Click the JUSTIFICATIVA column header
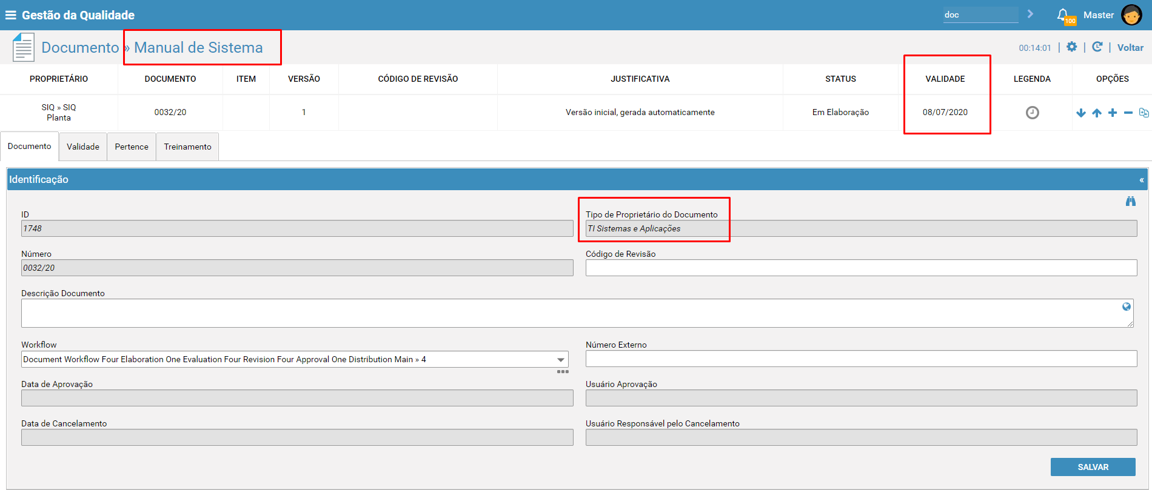The image size is (1152, 490). click(640, 79)
